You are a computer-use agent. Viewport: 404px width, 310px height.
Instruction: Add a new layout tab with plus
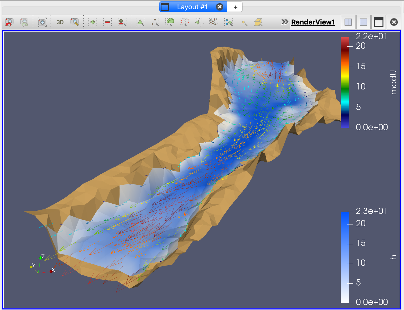pyautogui.click(x=235, y=7)
